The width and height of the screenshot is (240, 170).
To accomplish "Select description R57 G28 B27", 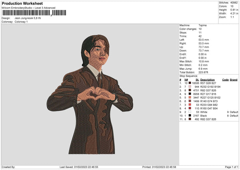I will (208, 83).
